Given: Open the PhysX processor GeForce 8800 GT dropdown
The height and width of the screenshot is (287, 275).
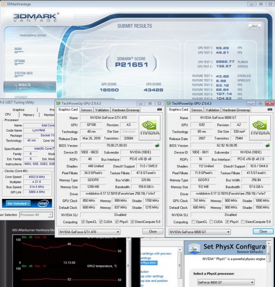Looking at the screenshot, I should point(226,282).
